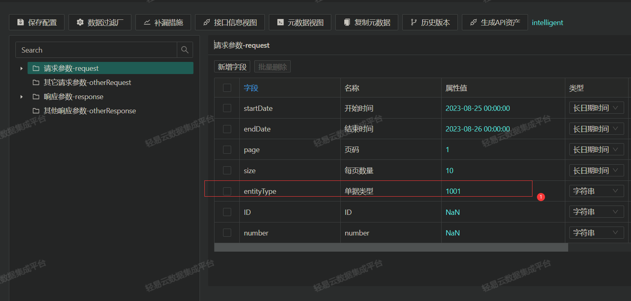Click the 批量删除 button
Image resolution: width=631 pixels, height=301 pixels.
273,67
